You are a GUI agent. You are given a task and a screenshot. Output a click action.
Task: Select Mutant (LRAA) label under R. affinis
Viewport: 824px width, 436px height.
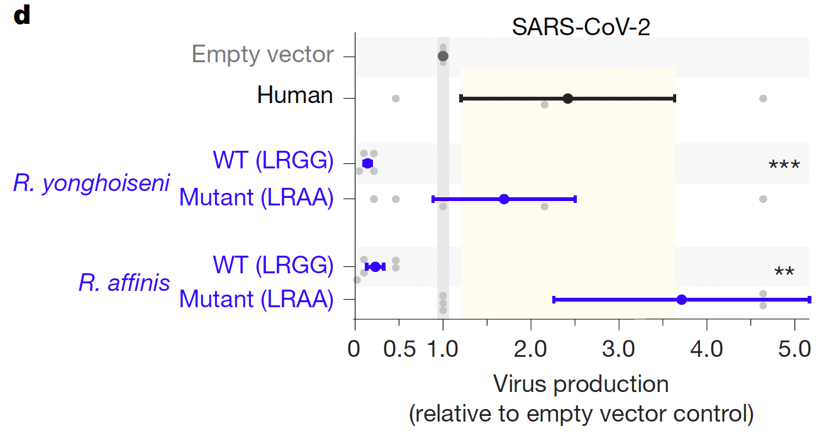click(x=256, y=299)
